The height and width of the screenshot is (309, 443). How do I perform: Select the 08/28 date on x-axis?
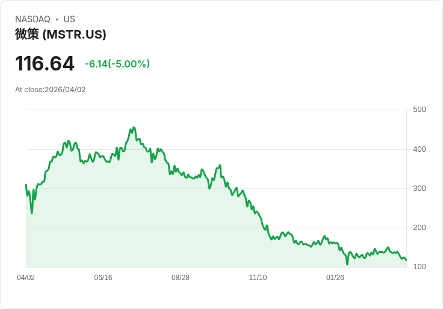click(181, 278)
